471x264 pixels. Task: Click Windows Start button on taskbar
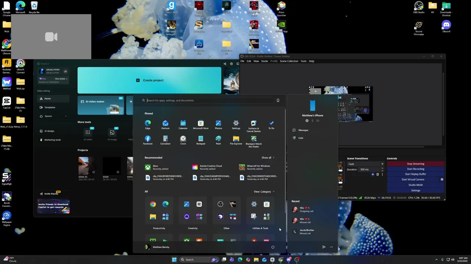[x=174, y=260]
